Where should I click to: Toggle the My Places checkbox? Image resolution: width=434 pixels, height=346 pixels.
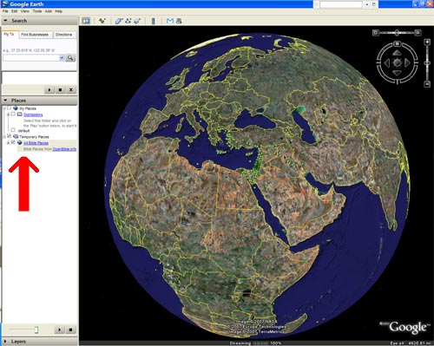pos(9,108)
